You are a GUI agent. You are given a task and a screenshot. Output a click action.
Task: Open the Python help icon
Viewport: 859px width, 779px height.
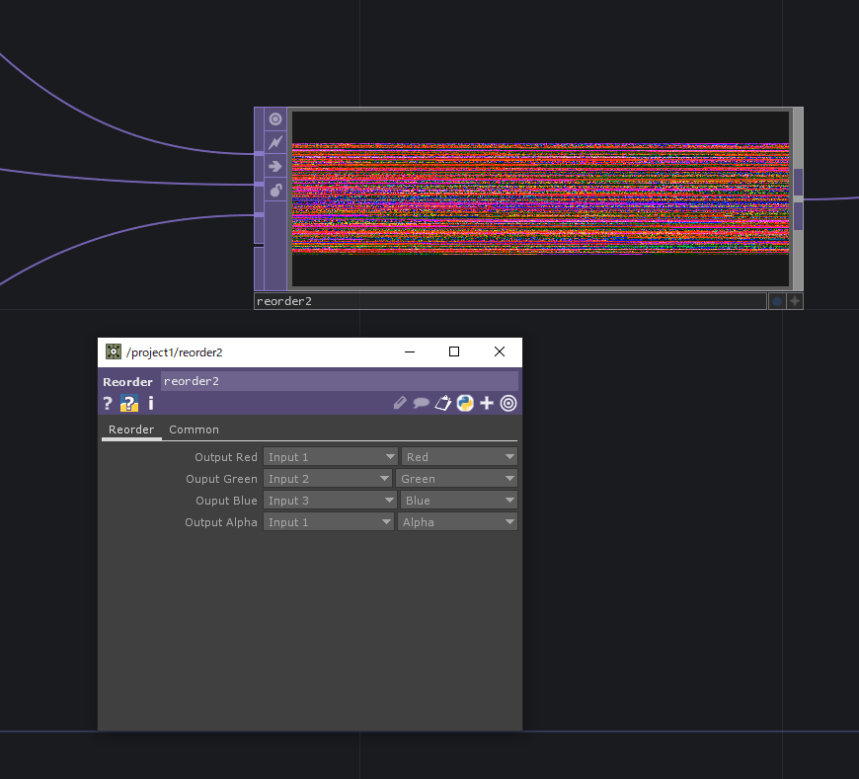(x=129, y=404)
